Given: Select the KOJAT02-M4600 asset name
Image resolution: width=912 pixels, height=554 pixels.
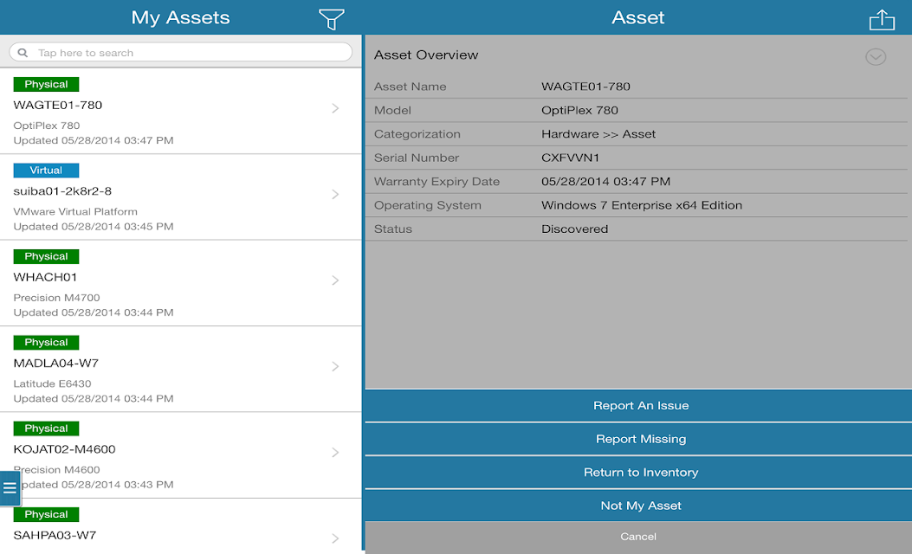Looking at the screenshot, I should 65,449.
